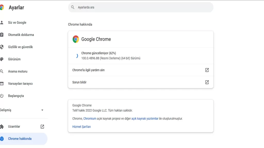Click the clipboard icon for Otomatik doldurma
264x148 pixels.
click(2, 35)
